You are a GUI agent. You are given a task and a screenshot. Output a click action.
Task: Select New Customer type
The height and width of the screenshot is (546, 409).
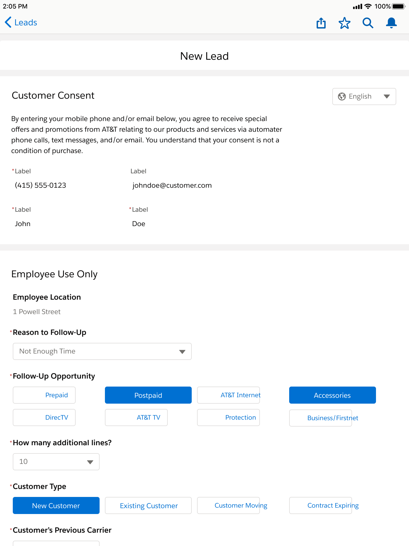pyautogui.click(x=56, y=505)
